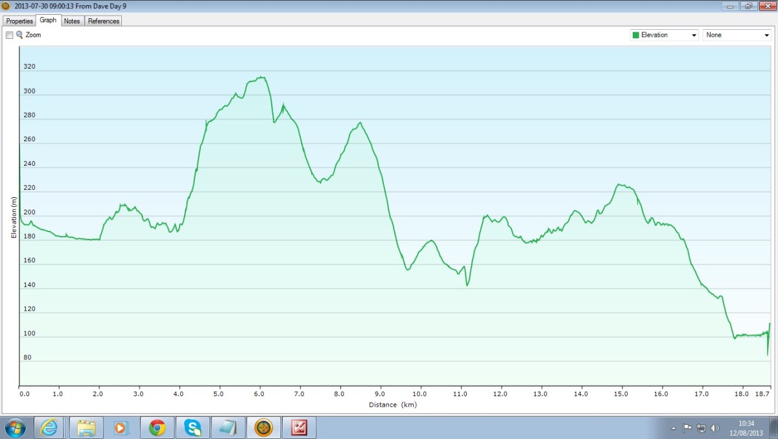Switch to the Properties tab
Screen dimensions: 778x439
tap(19, 21)
